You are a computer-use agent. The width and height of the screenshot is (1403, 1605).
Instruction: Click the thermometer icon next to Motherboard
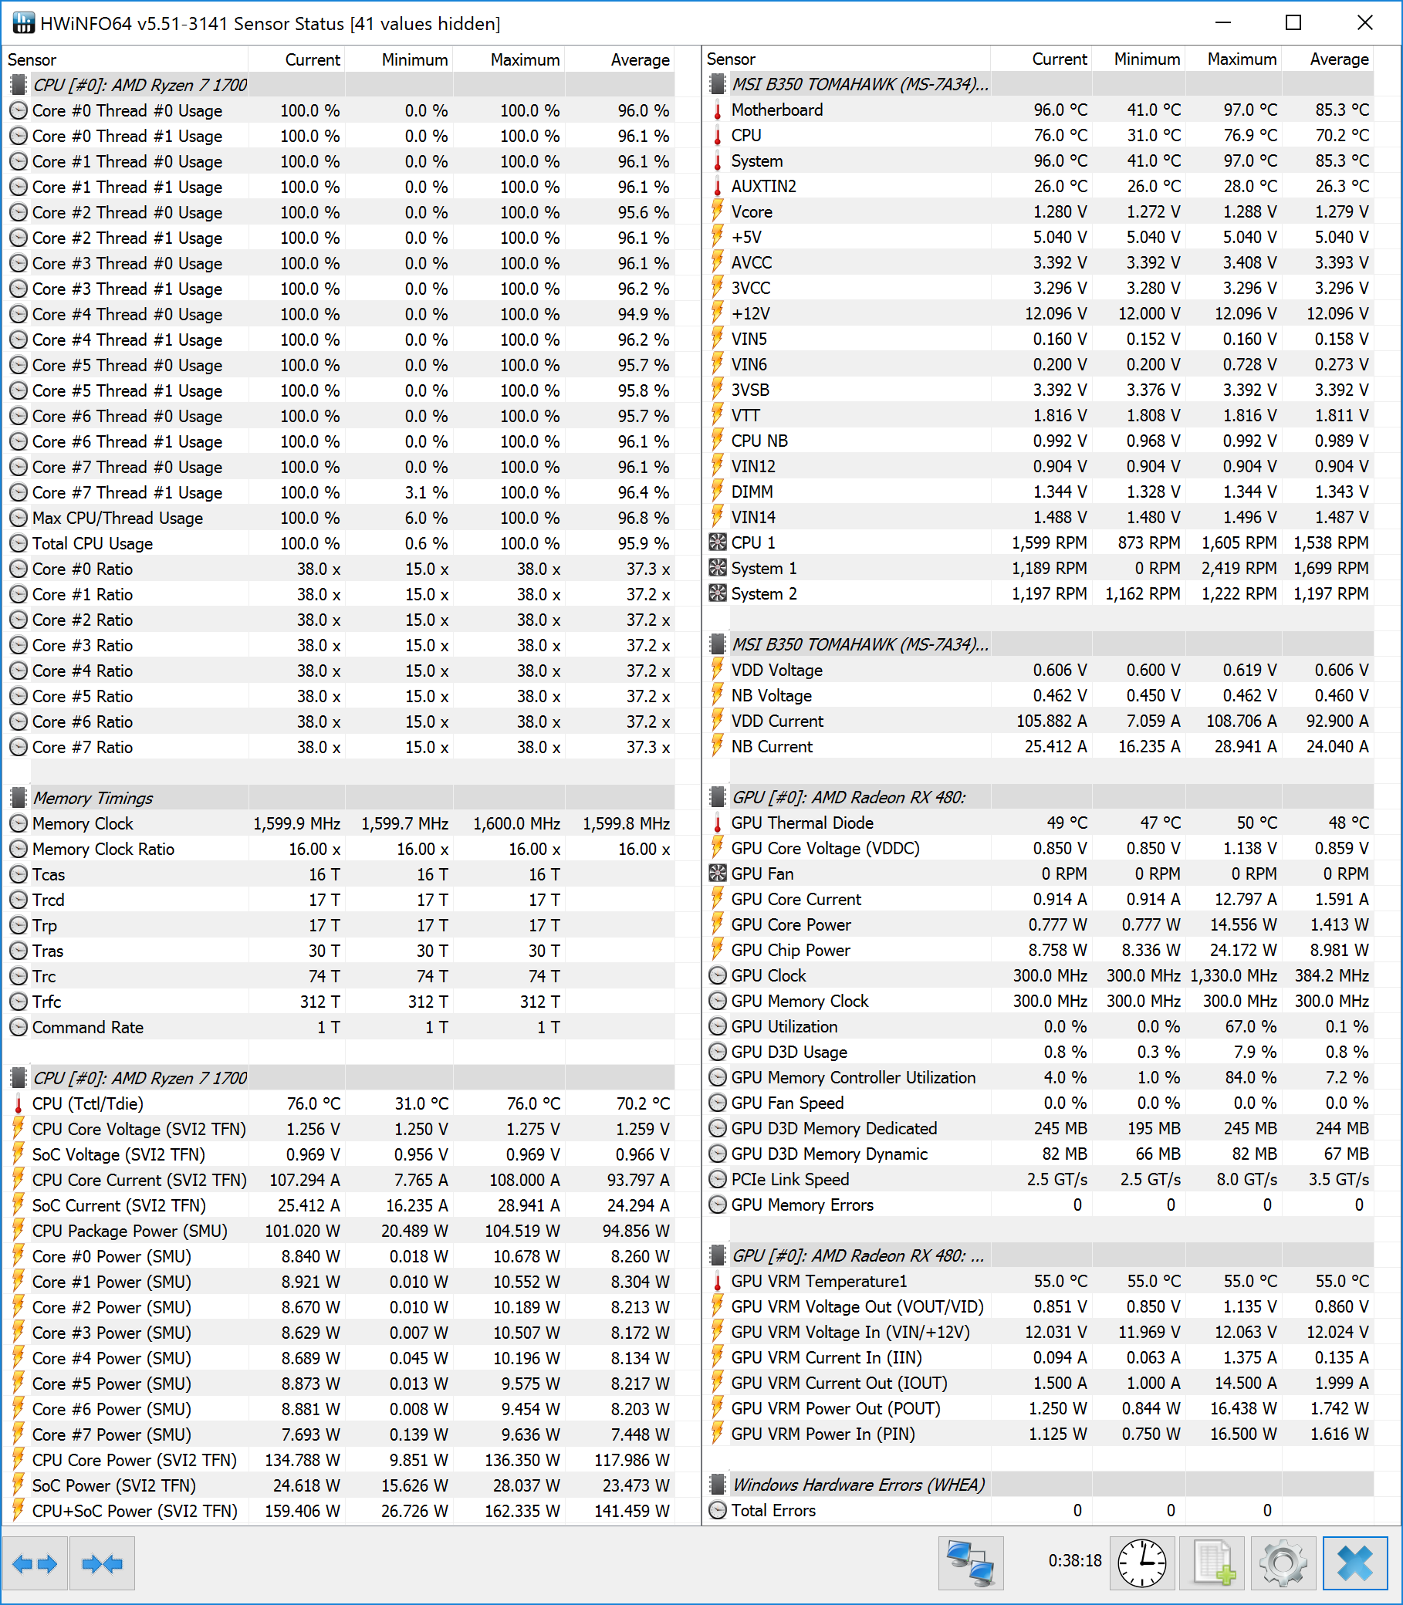pyautogui.click(x=717, y=110)
